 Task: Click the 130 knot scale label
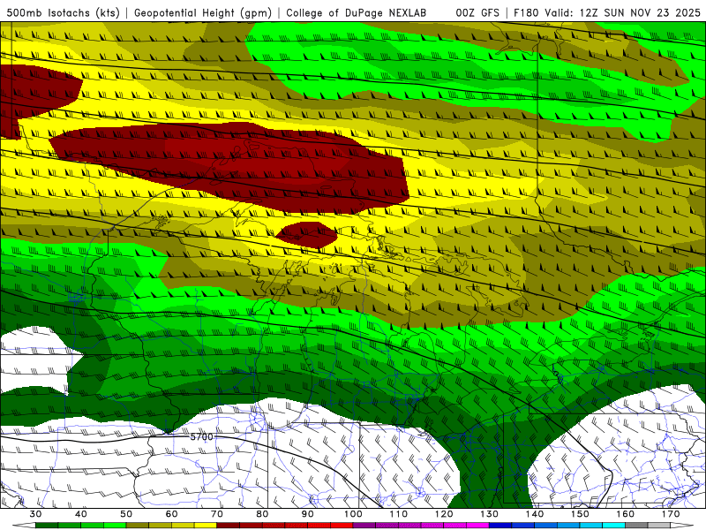[x=490, y=514]
